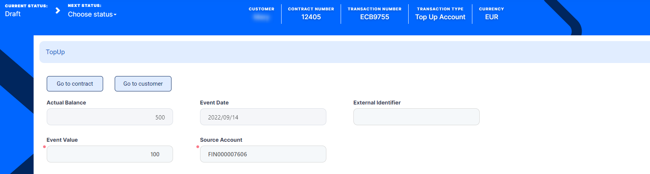The image size is (650, 174).
Task: Click the TopUp section header
Action: [55, 52]
